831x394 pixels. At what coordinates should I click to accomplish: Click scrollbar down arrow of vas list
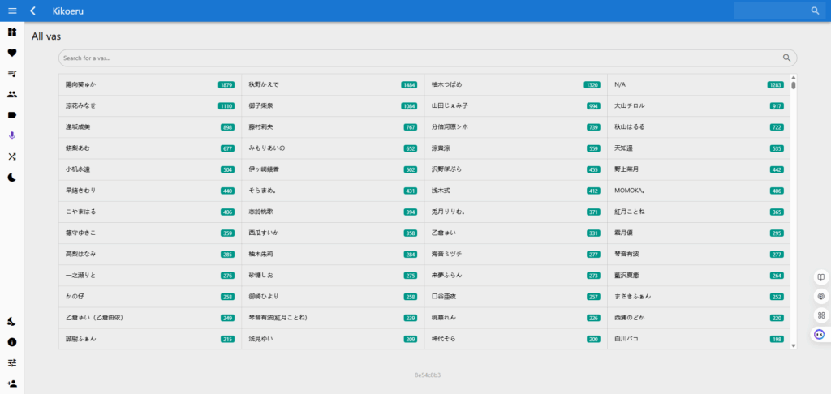(794, 345)
